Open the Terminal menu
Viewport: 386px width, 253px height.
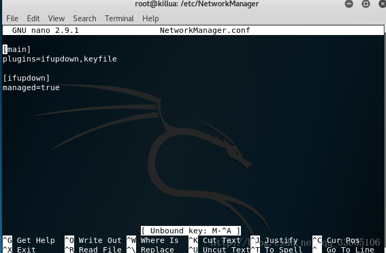(119, 19)
